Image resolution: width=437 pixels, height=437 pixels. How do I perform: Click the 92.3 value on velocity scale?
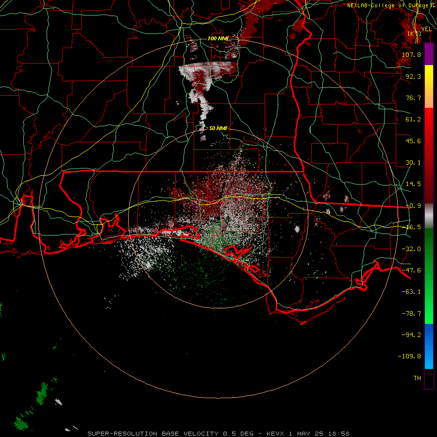(x=413, y=76)
